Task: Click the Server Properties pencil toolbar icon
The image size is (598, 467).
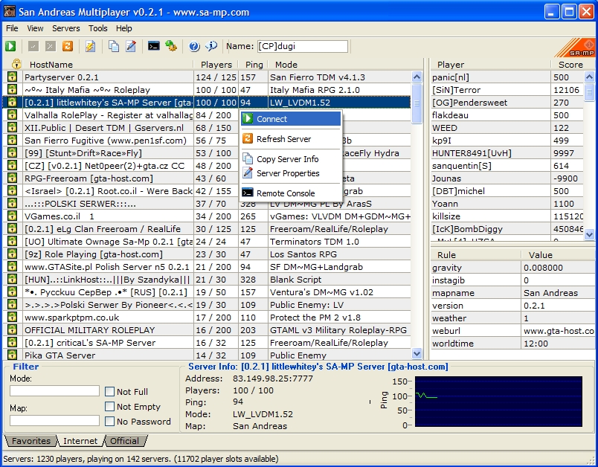Action: coord(131,46)
